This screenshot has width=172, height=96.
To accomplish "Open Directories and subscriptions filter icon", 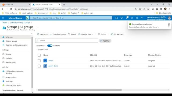I will (x=121, y=18).
